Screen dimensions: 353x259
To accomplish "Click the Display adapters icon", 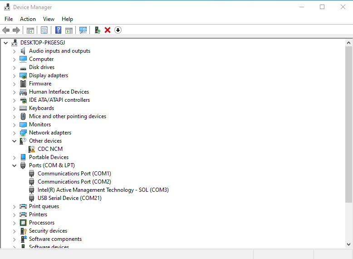I will 23,75.
